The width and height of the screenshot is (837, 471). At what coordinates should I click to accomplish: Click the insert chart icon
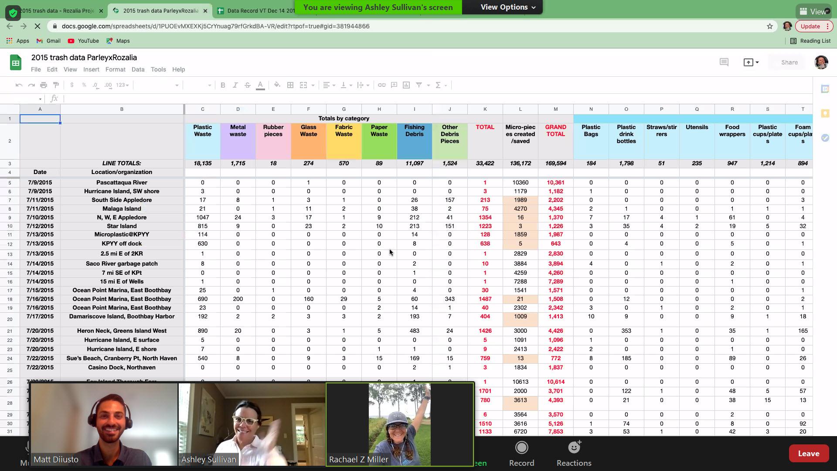[406, 85]
